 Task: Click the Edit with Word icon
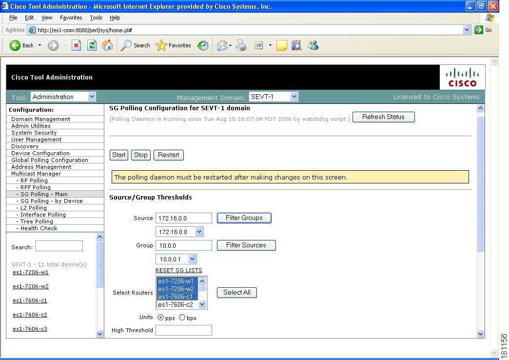[x=259, y=45]
